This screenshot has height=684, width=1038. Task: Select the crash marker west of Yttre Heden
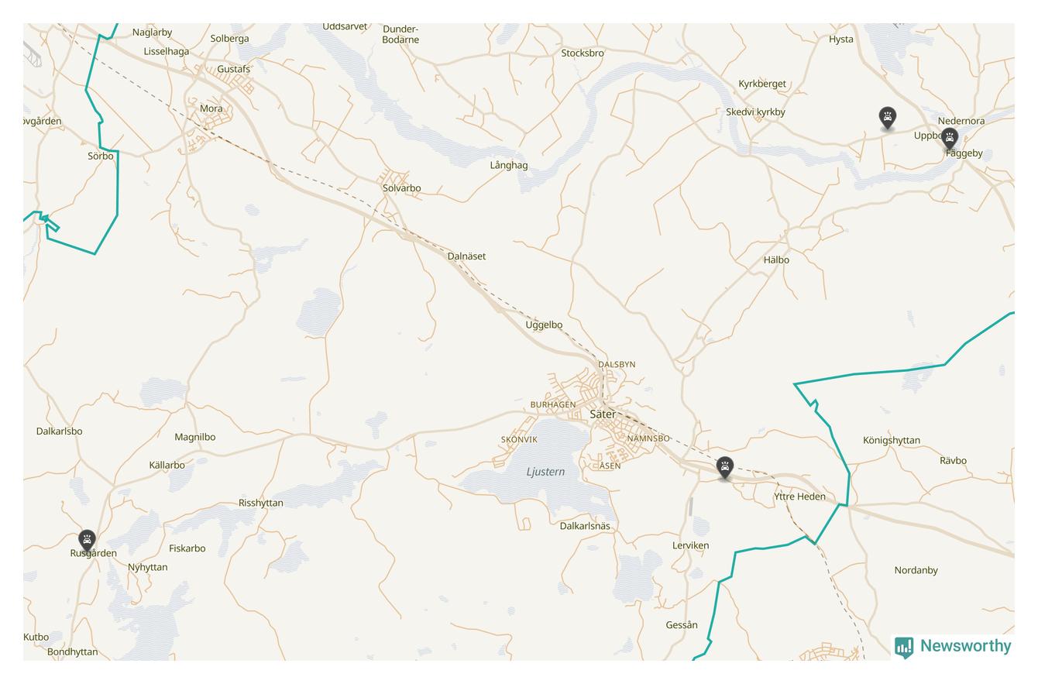pyautogui.click(x=725, y=467)
